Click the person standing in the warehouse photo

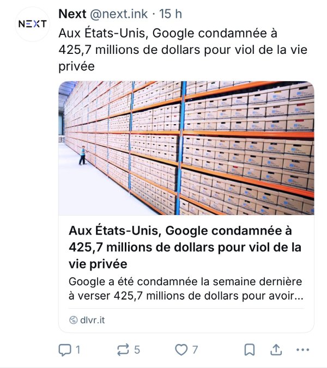pyautogui.click(x=82, y=155)
